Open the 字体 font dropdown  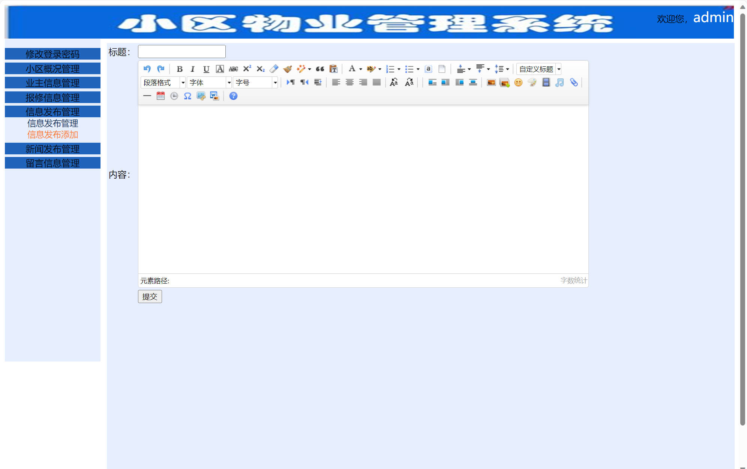coord(209,82)
